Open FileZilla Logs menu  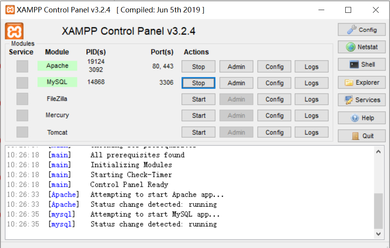[312, 99]
